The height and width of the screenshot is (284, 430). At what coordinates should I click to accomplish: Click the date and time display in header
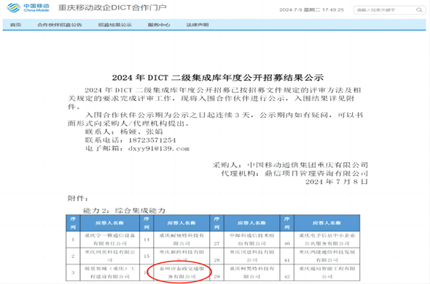[x=311, y=10]
